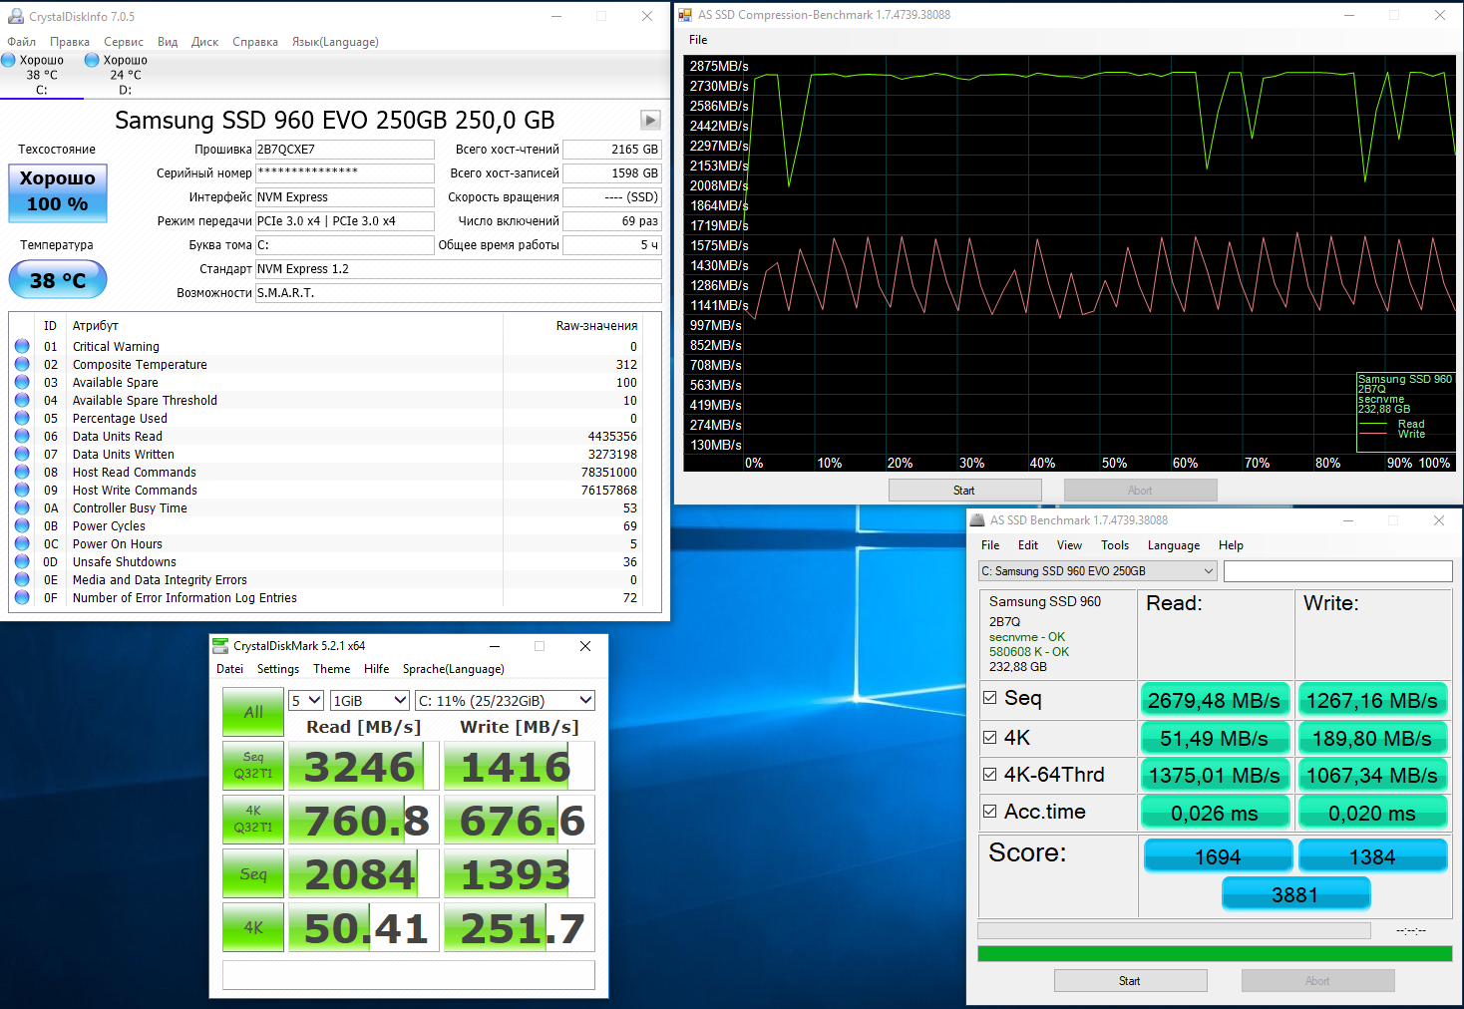Viewport: 1464px width, 1009px height.
Task: Click status orb for Power Cycles row
Action: 22,525
